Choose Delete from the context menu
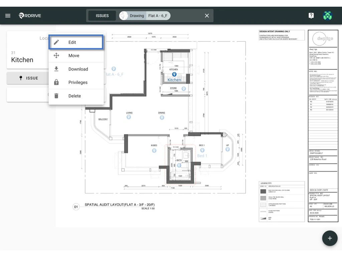This screenshot has height=257, width=342. coord(76,96)
